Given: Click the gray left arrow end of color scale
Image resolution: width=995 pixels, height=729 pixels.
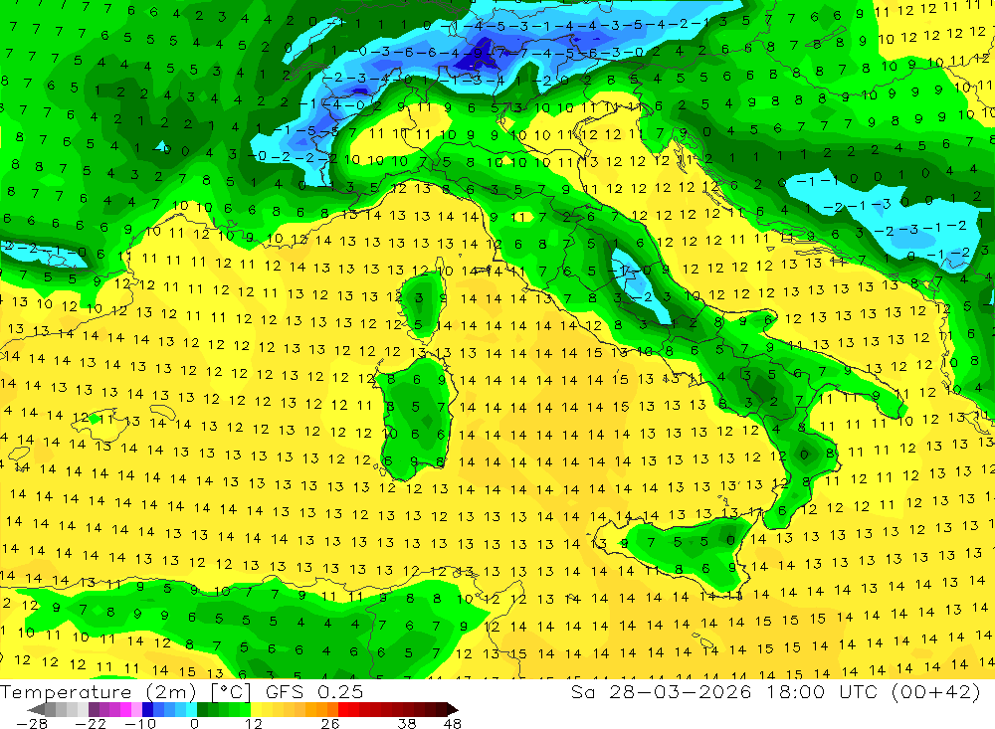Looking at the screenshot, I should click(36, 709).
